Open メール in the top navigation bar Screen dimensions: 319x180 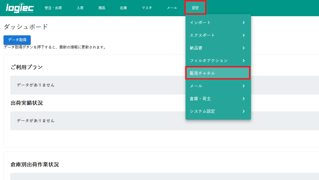(x=172, y=8)
